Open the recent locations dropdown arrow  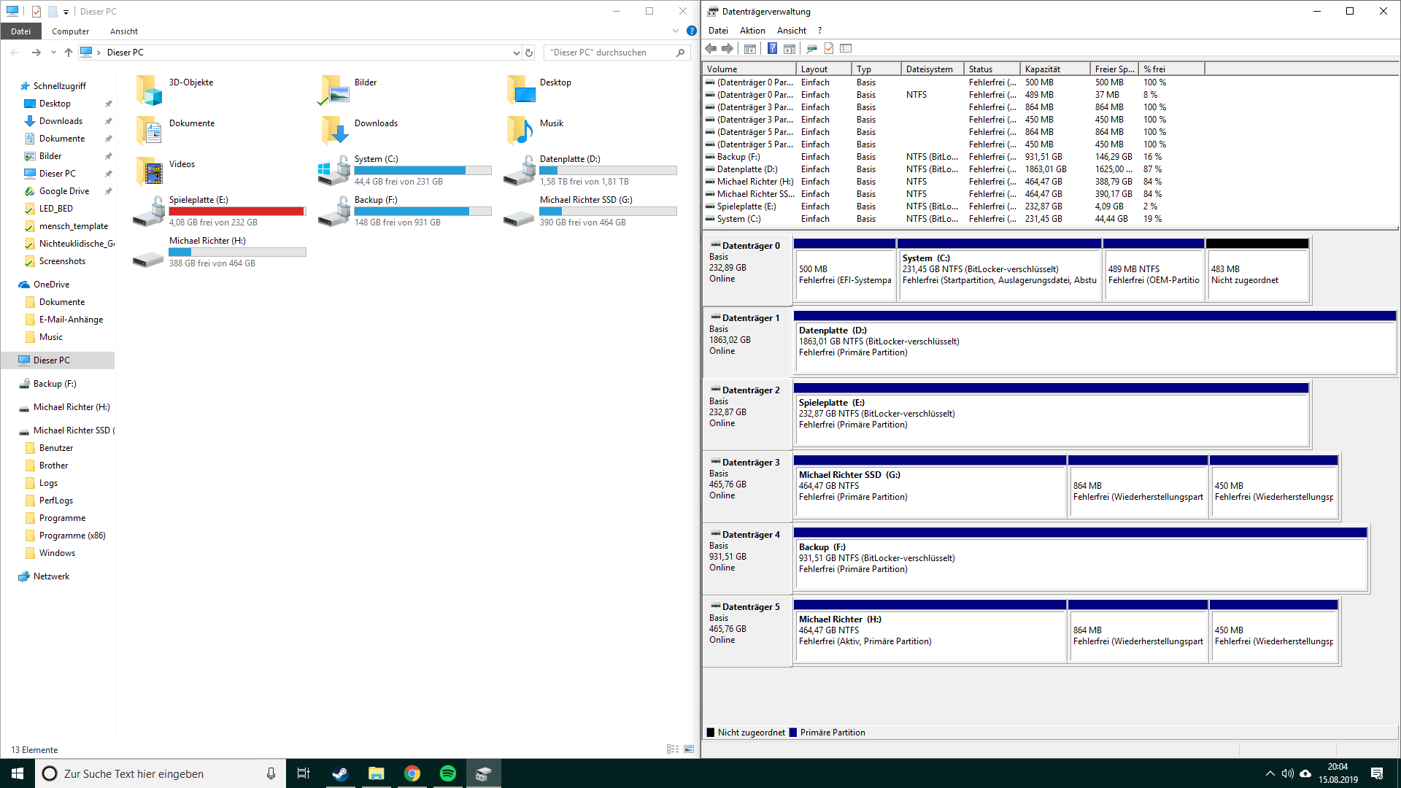[53, 53]
